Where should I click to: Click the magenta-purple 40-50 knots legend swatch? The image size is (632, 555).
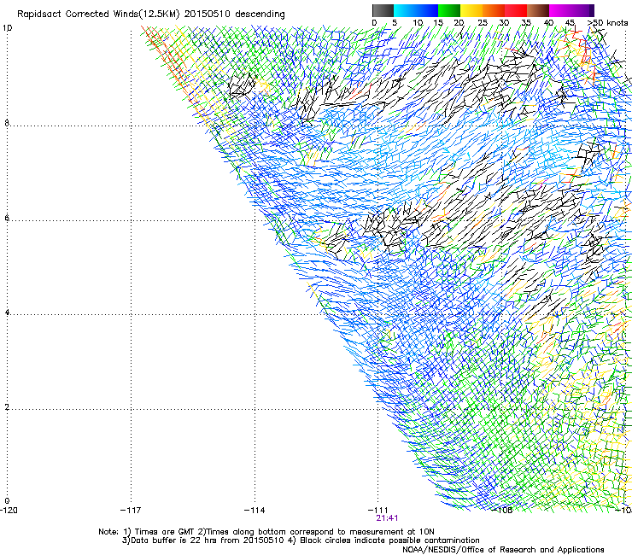click(x=571, y=10)
